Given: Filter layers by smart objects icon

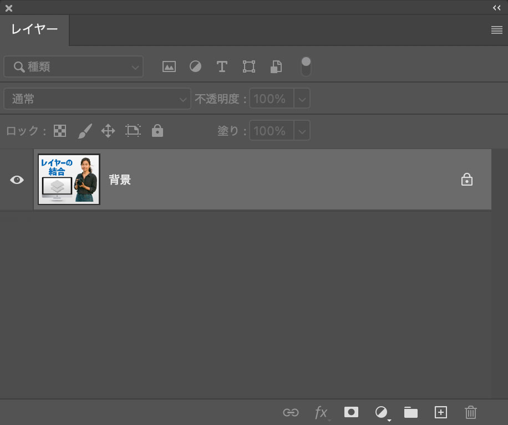Looking at the screenshot, I should [276, 66].
